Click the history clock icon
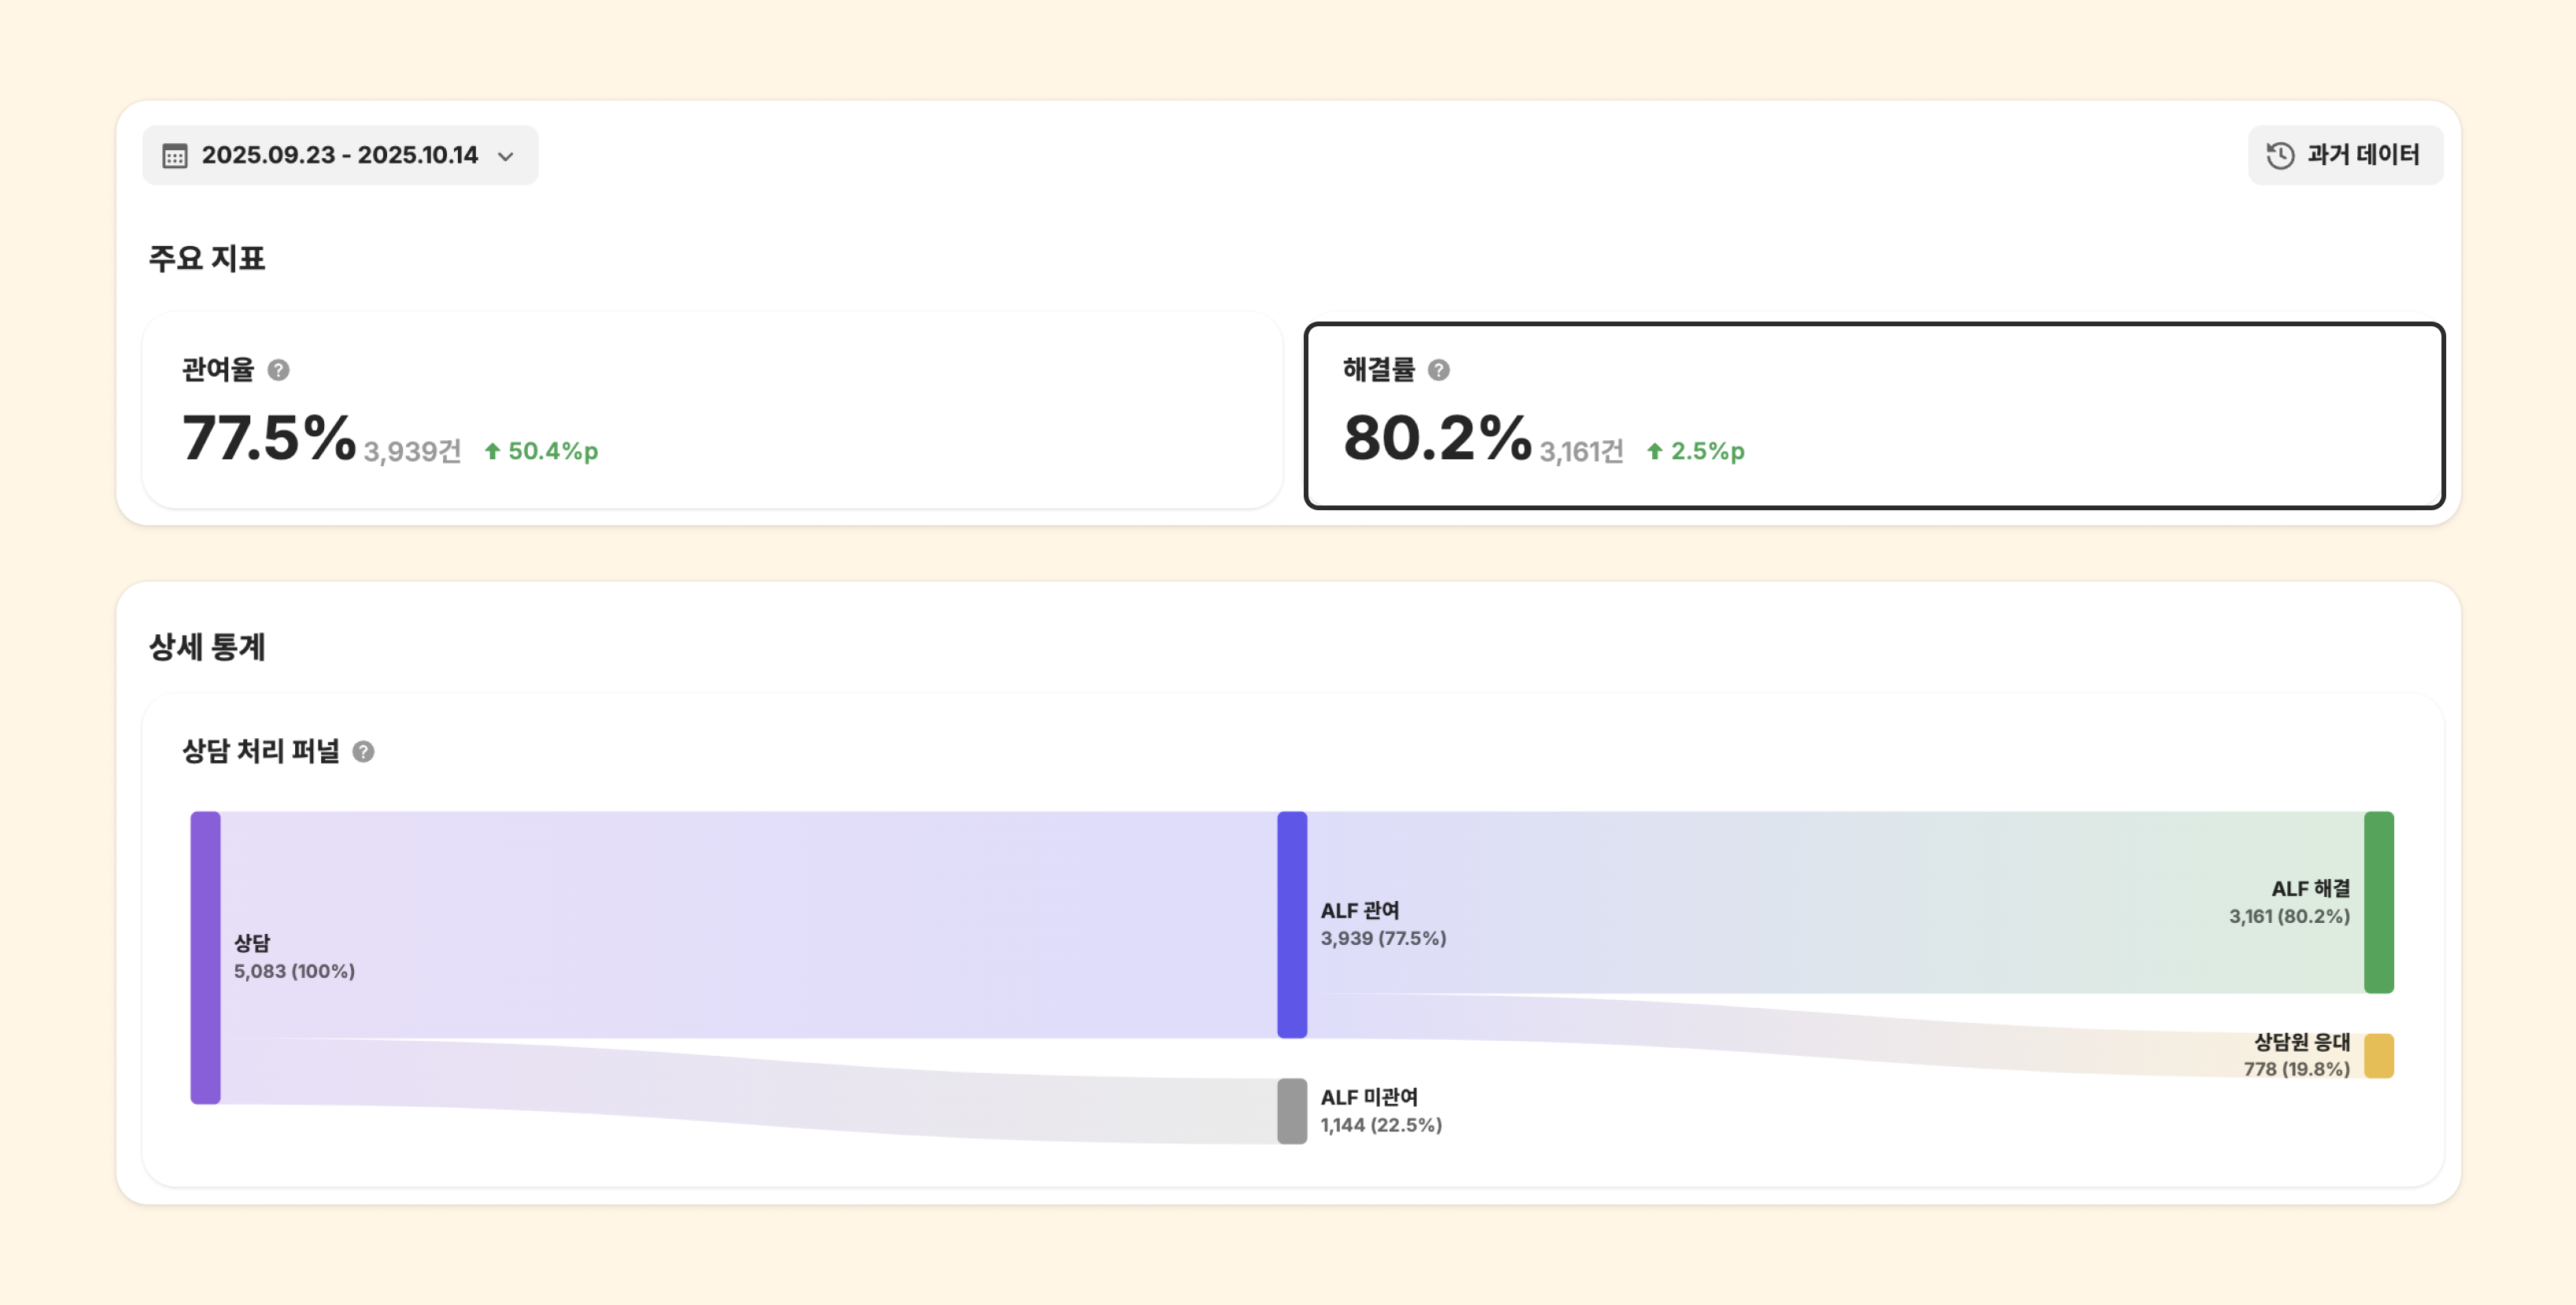 coord(2280,156)
